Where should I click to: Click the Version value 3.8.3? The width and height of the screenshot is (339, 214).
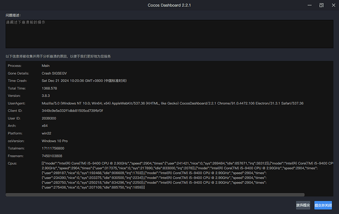(47, 95)
